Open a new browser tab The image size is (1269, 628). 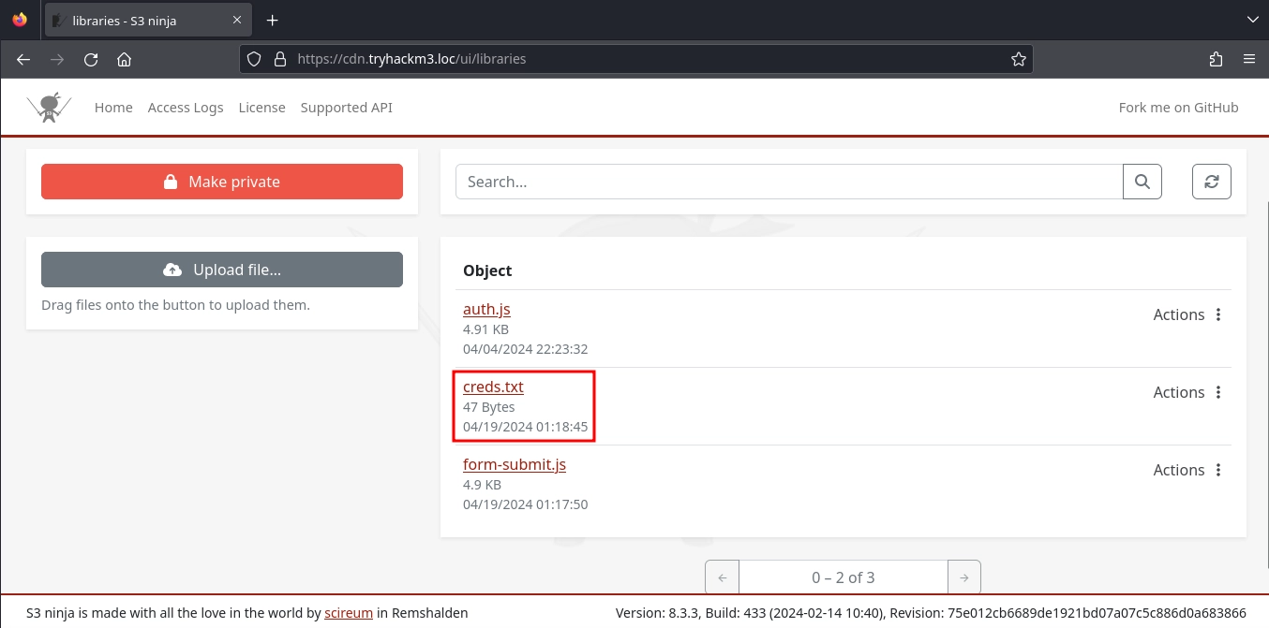click(x=272, y=20)
